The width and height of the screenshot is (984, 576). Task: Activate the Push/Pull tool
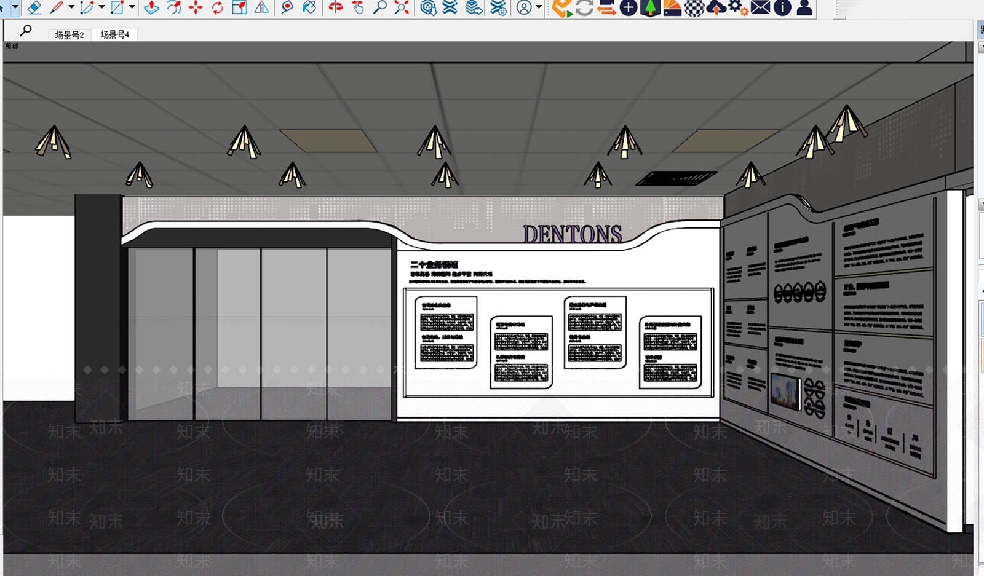pyautogui.click(x=151, y=7)
